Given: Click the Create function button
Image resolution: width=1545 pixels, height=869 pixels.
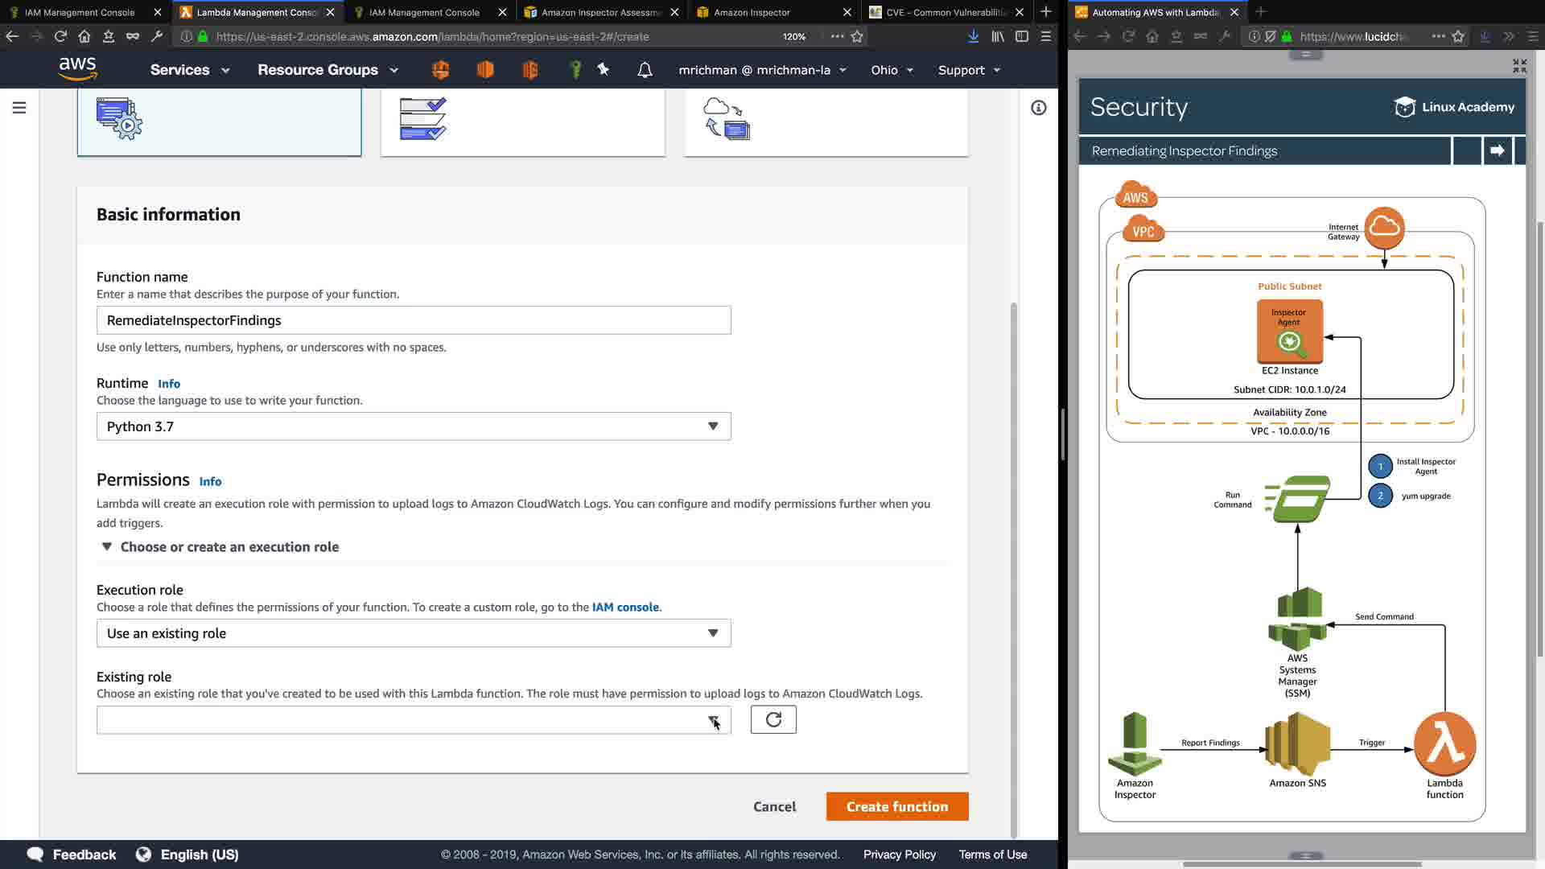Looking at the screenshot, I should coord(896,806).
